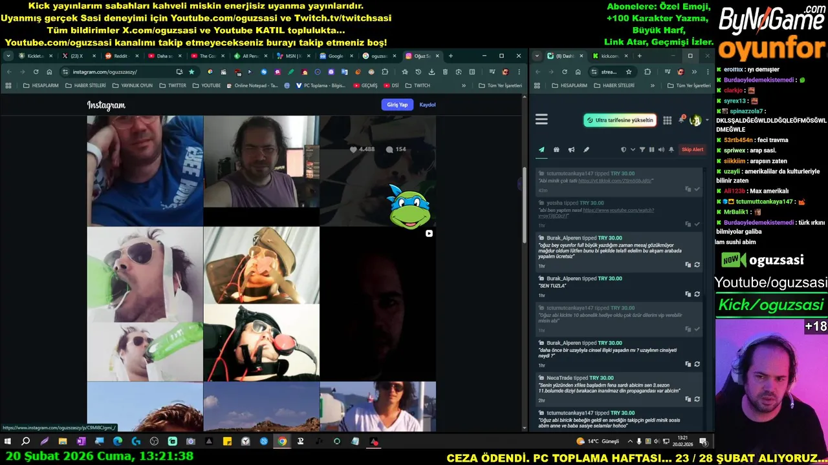Open the Online Notepad bookmark

point(252,85)
